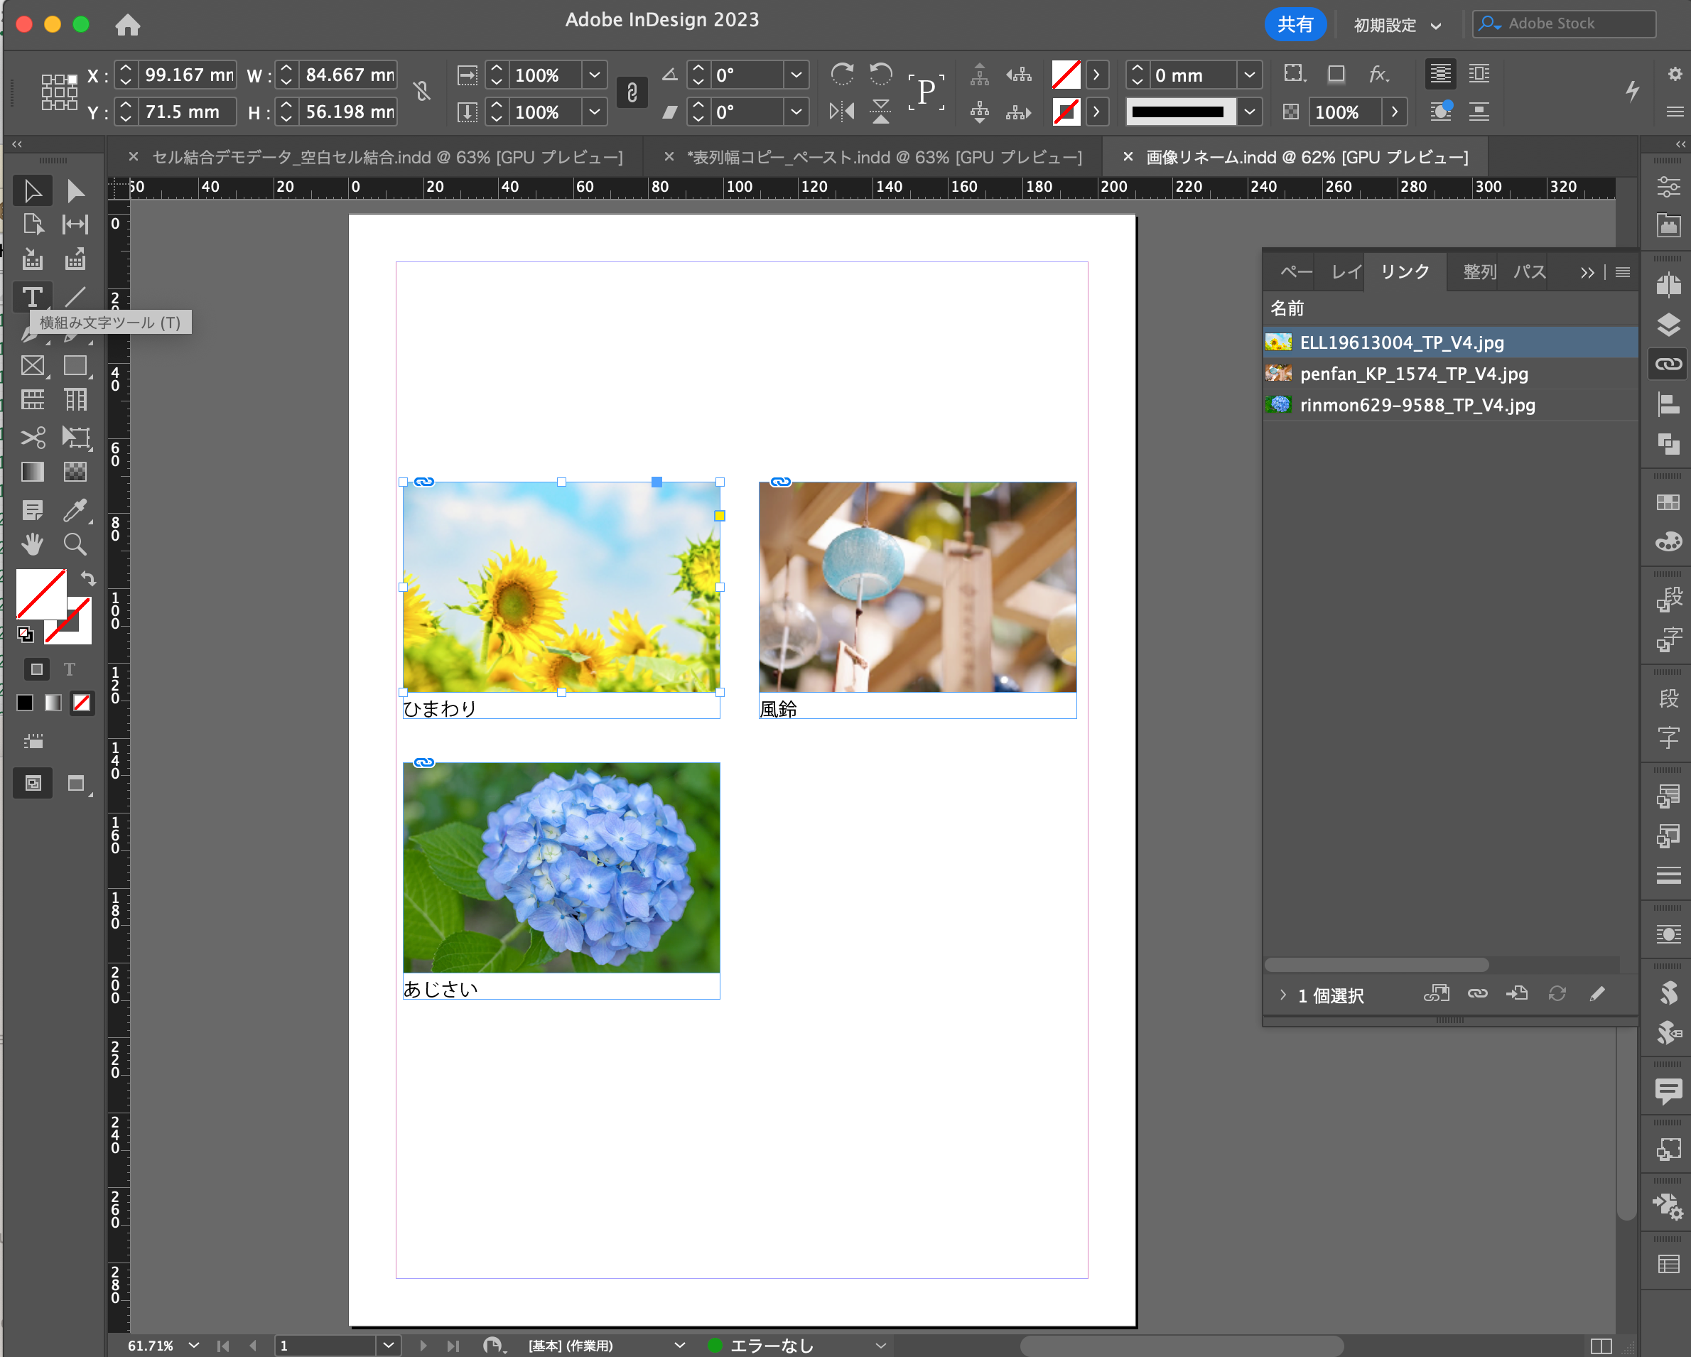Select the Gradient Feather tool
Image resolution: width=1691 pixels, height=1357 pixels.
click(x=75, y=472)
